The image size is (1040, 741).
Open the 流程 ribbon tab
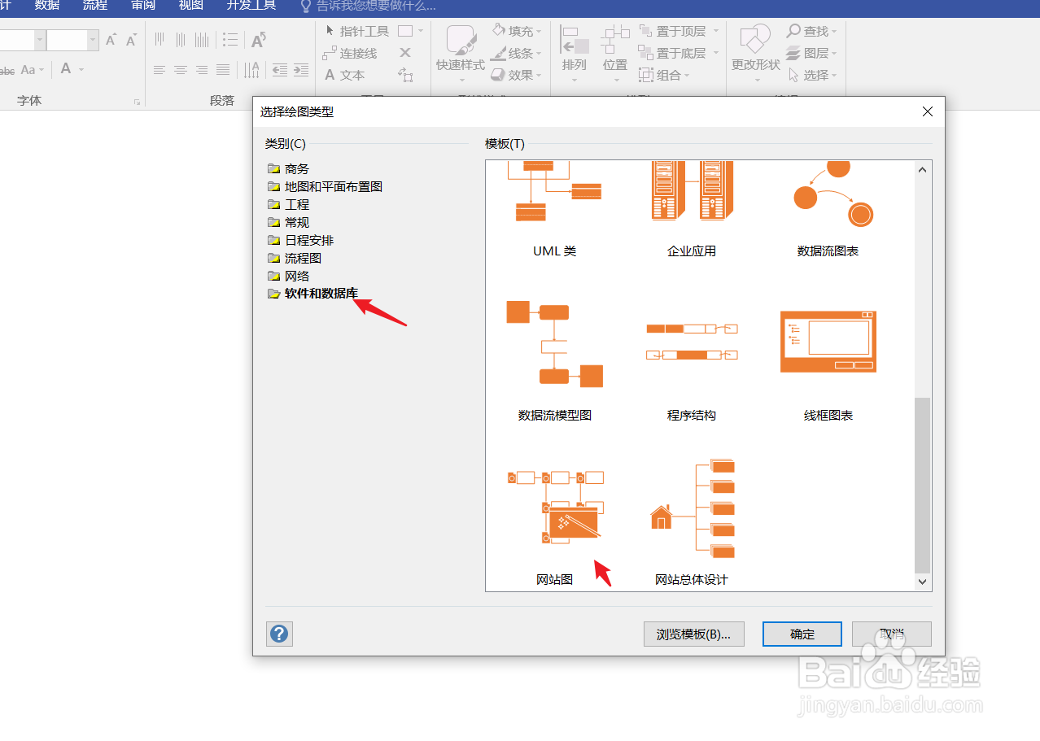tap(95, 6)
